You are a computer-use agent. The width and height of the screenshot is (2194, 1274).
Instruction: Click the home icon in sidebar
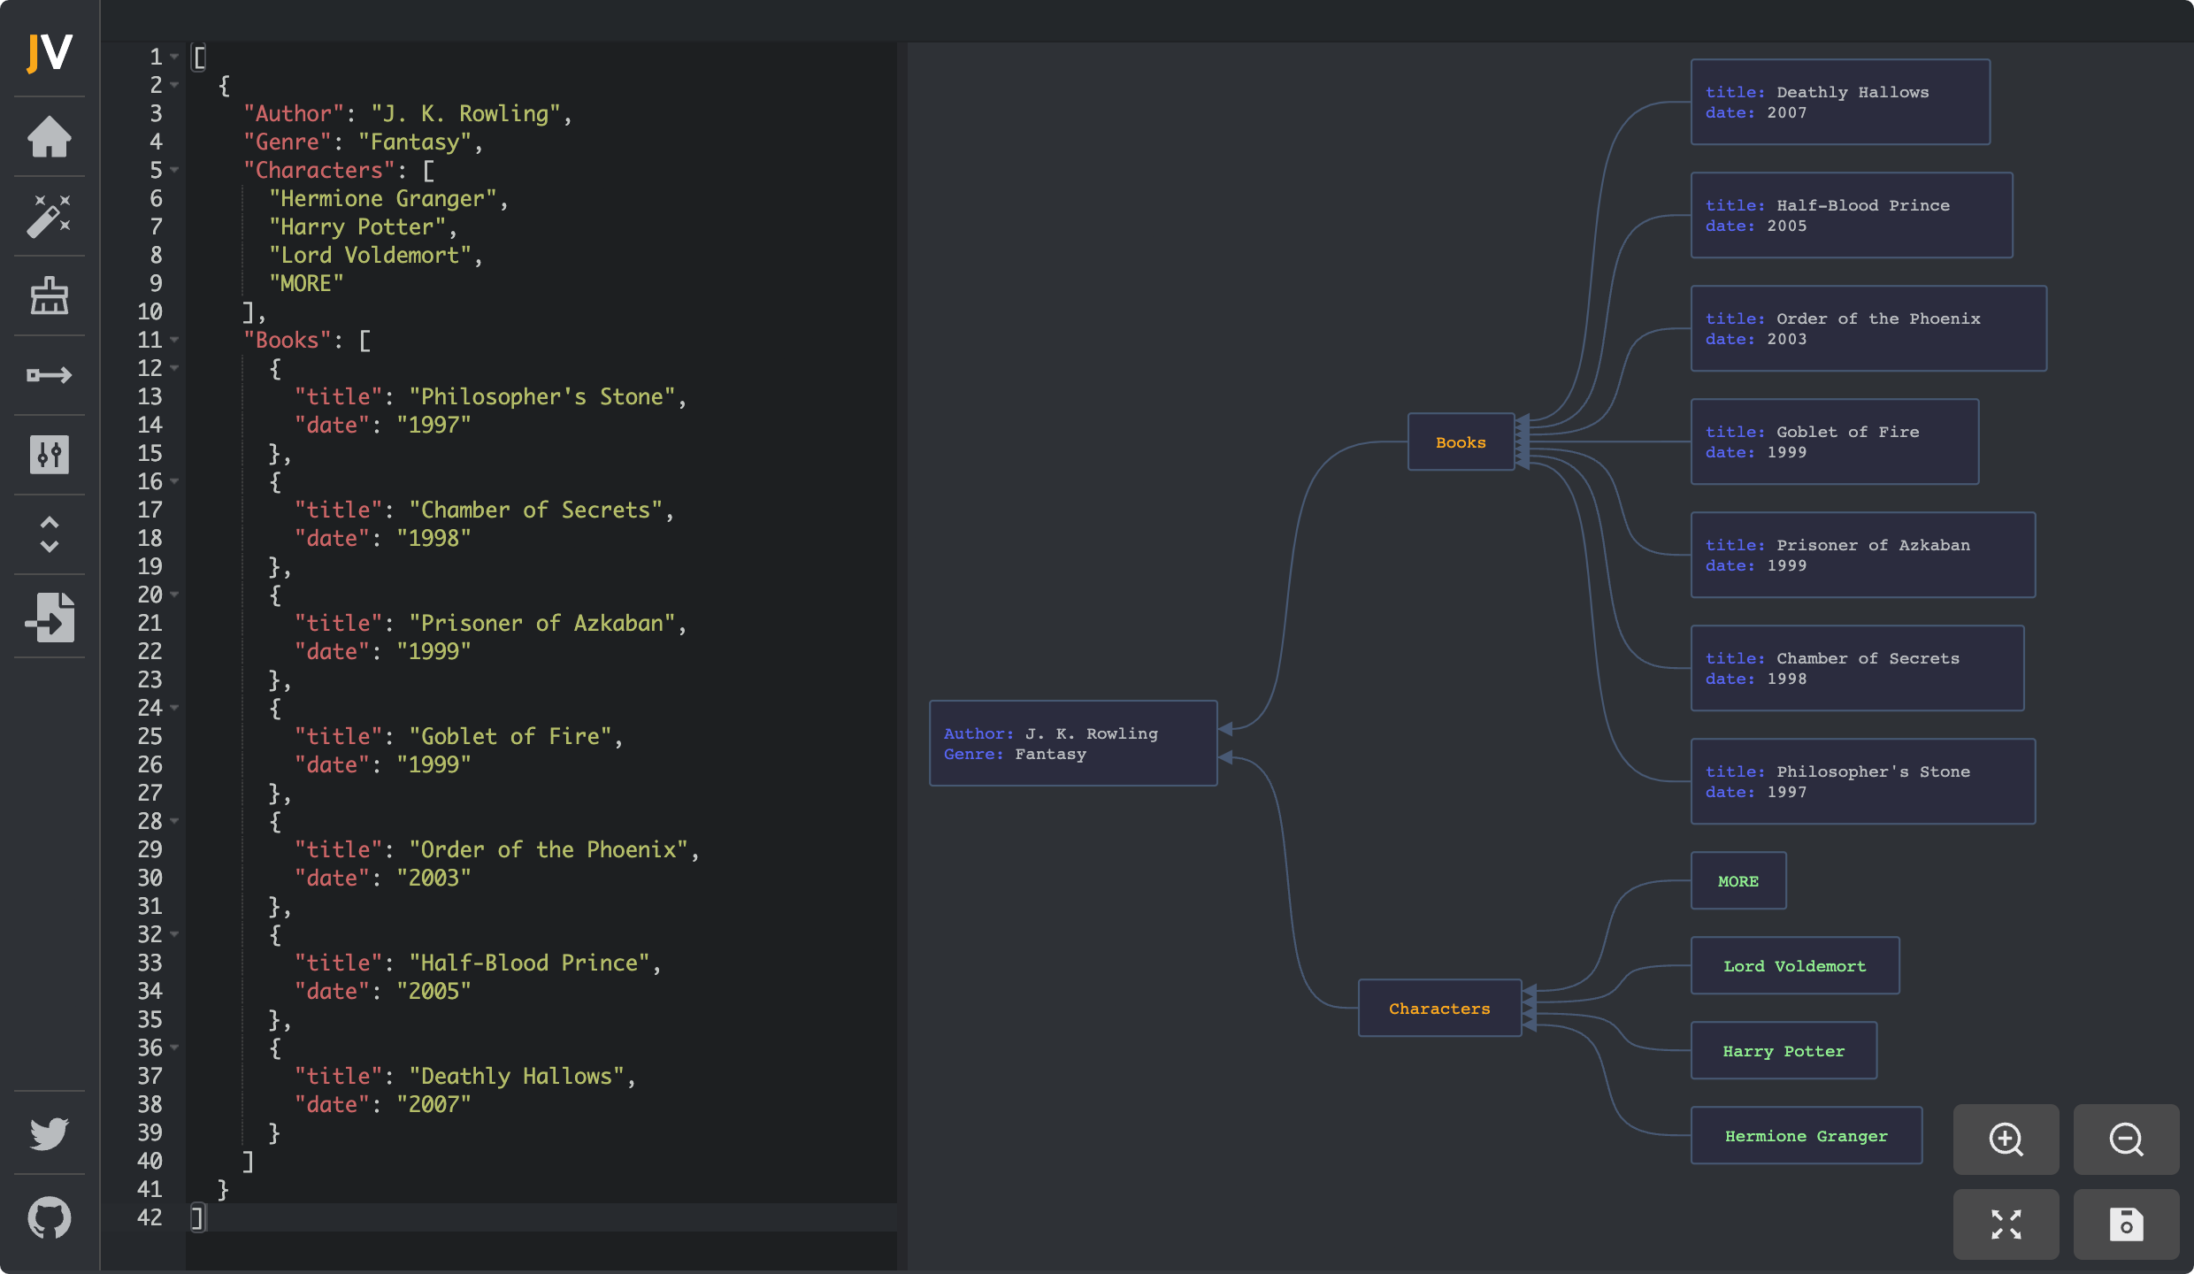50,137
